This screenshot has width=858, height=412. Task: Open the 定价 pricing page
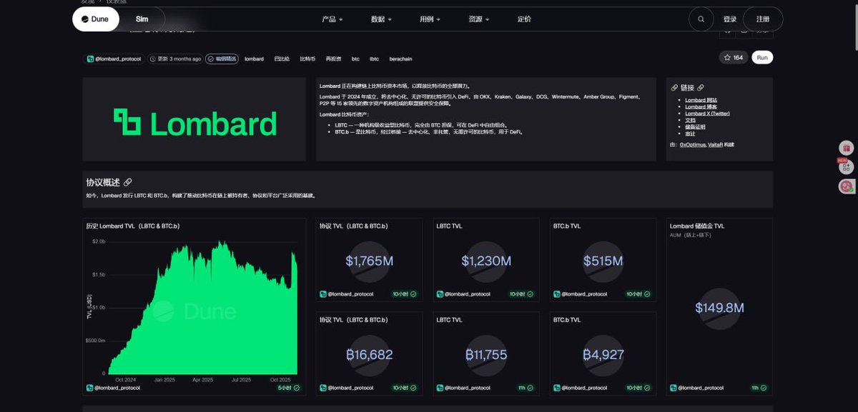(x=524, y=19)
